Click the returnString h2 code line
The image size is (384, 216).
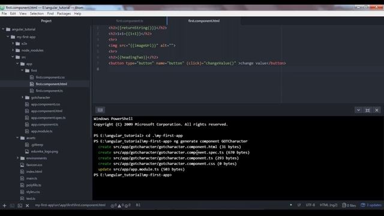(x=137, y=28)
